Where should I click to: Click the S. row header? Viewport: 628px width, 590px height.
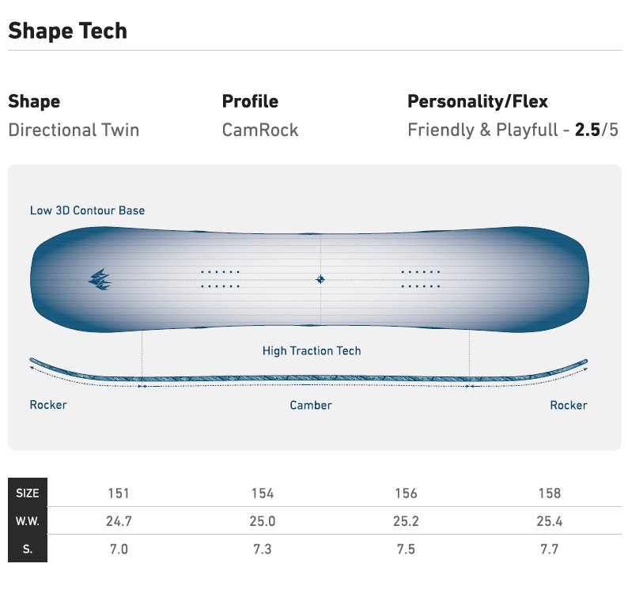(x=28, y=549)
